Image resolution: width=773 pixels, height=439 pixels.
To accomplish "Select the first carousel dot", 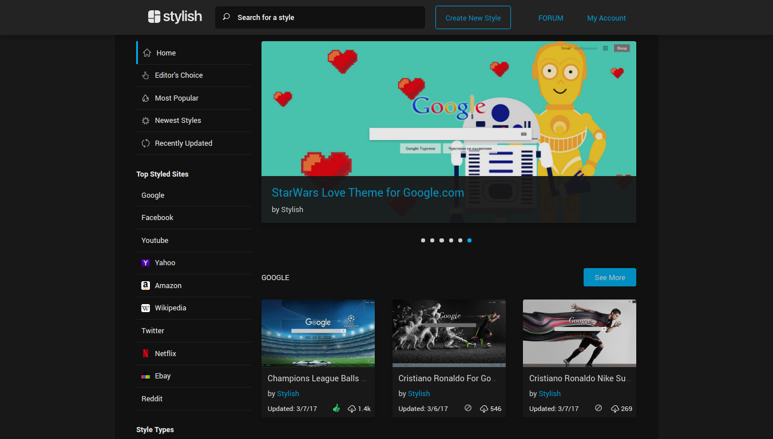I will 423,241.
